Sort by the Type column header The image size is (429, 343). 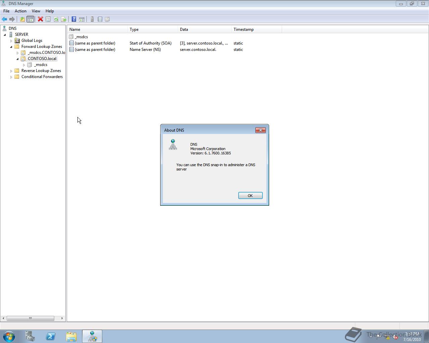pos(152,29)
